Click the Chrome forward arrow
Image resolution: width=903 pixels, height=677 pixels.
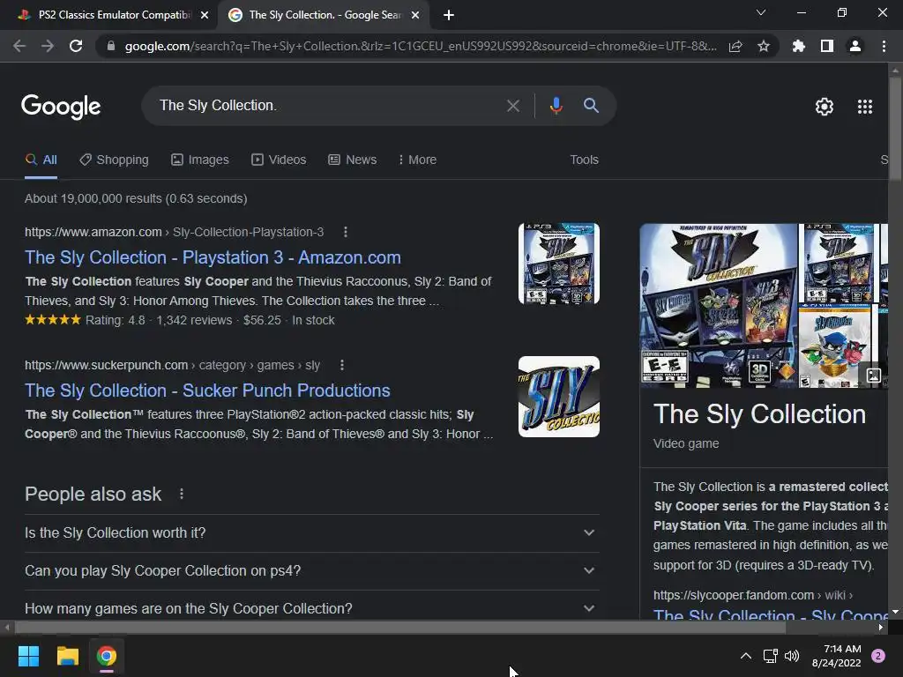click(48, 46)
